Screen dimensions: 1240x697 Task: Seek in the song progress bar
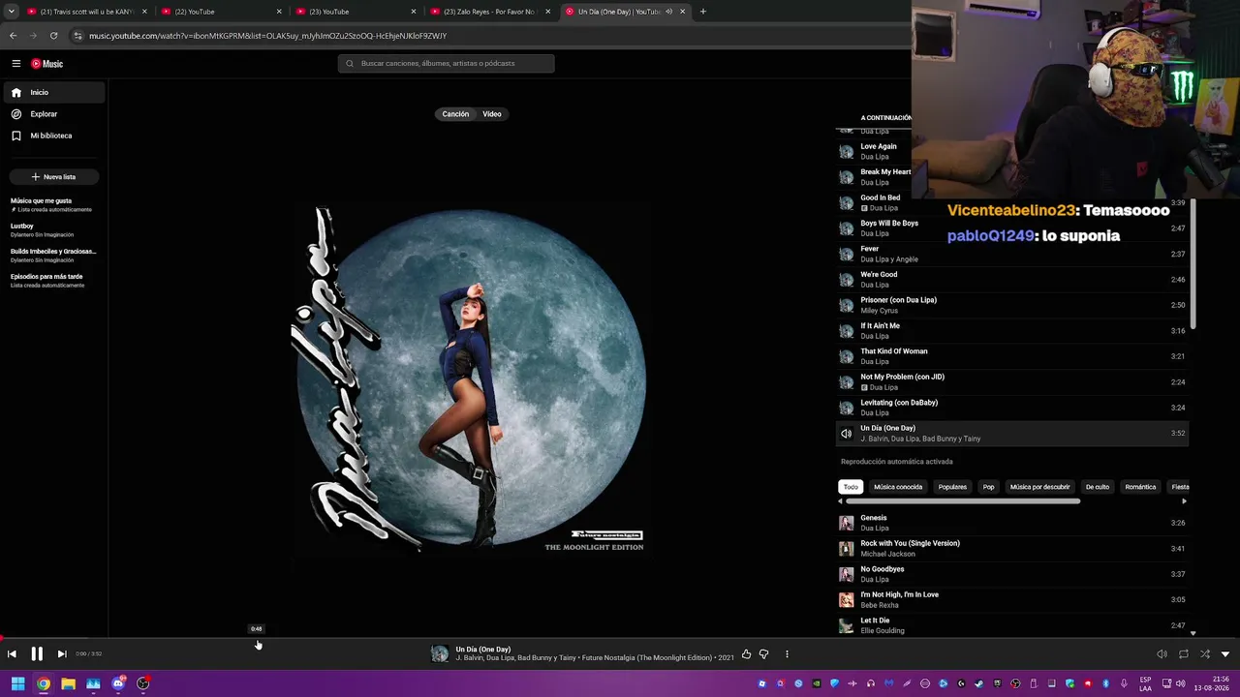click(620, 638)
